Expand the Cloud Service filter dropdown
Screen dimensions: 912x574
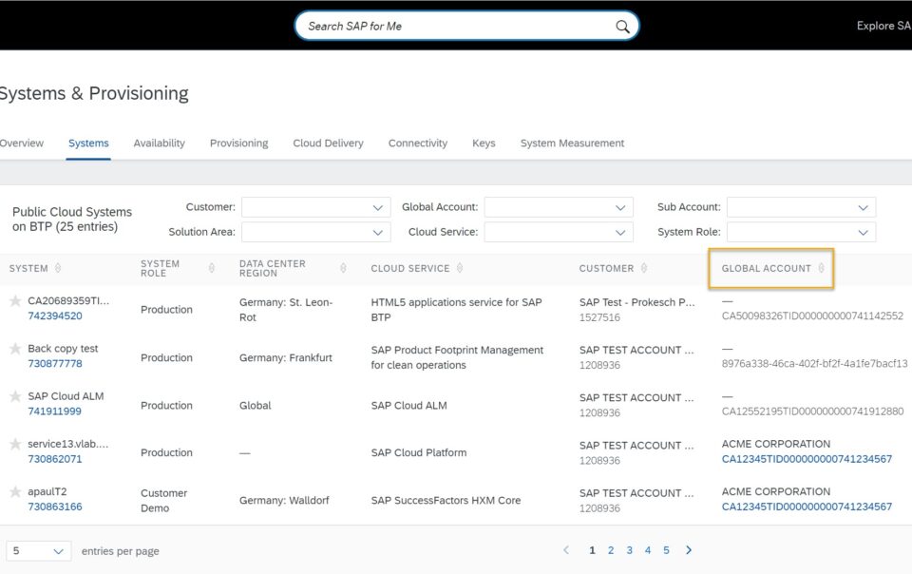tap(559, 232)
